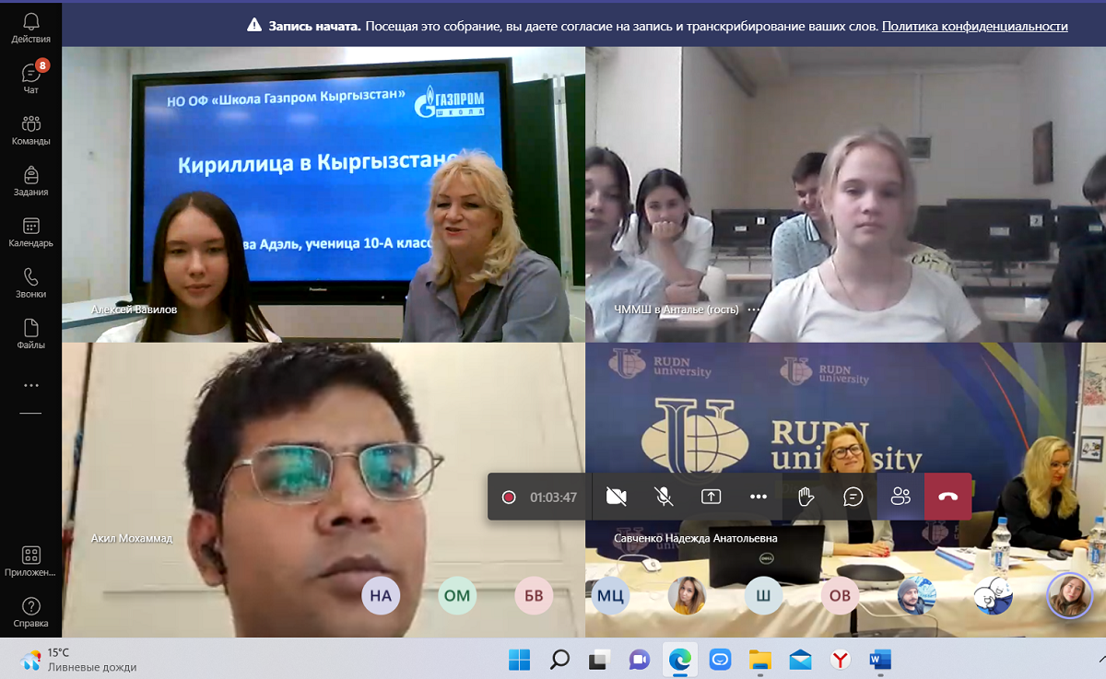Click participant avatar Ш
This screenshot has height=679, width=1106.
tap(763, 595)
